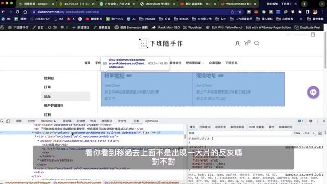Screen dimensions: 327x184
Task: Click the share icon in address bar
Action: (x=232, y=12)
